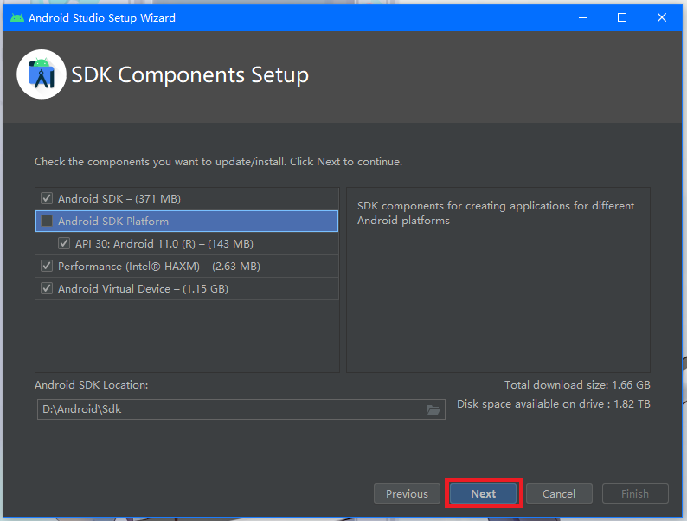Click the Next button

[x=484, y=493]
